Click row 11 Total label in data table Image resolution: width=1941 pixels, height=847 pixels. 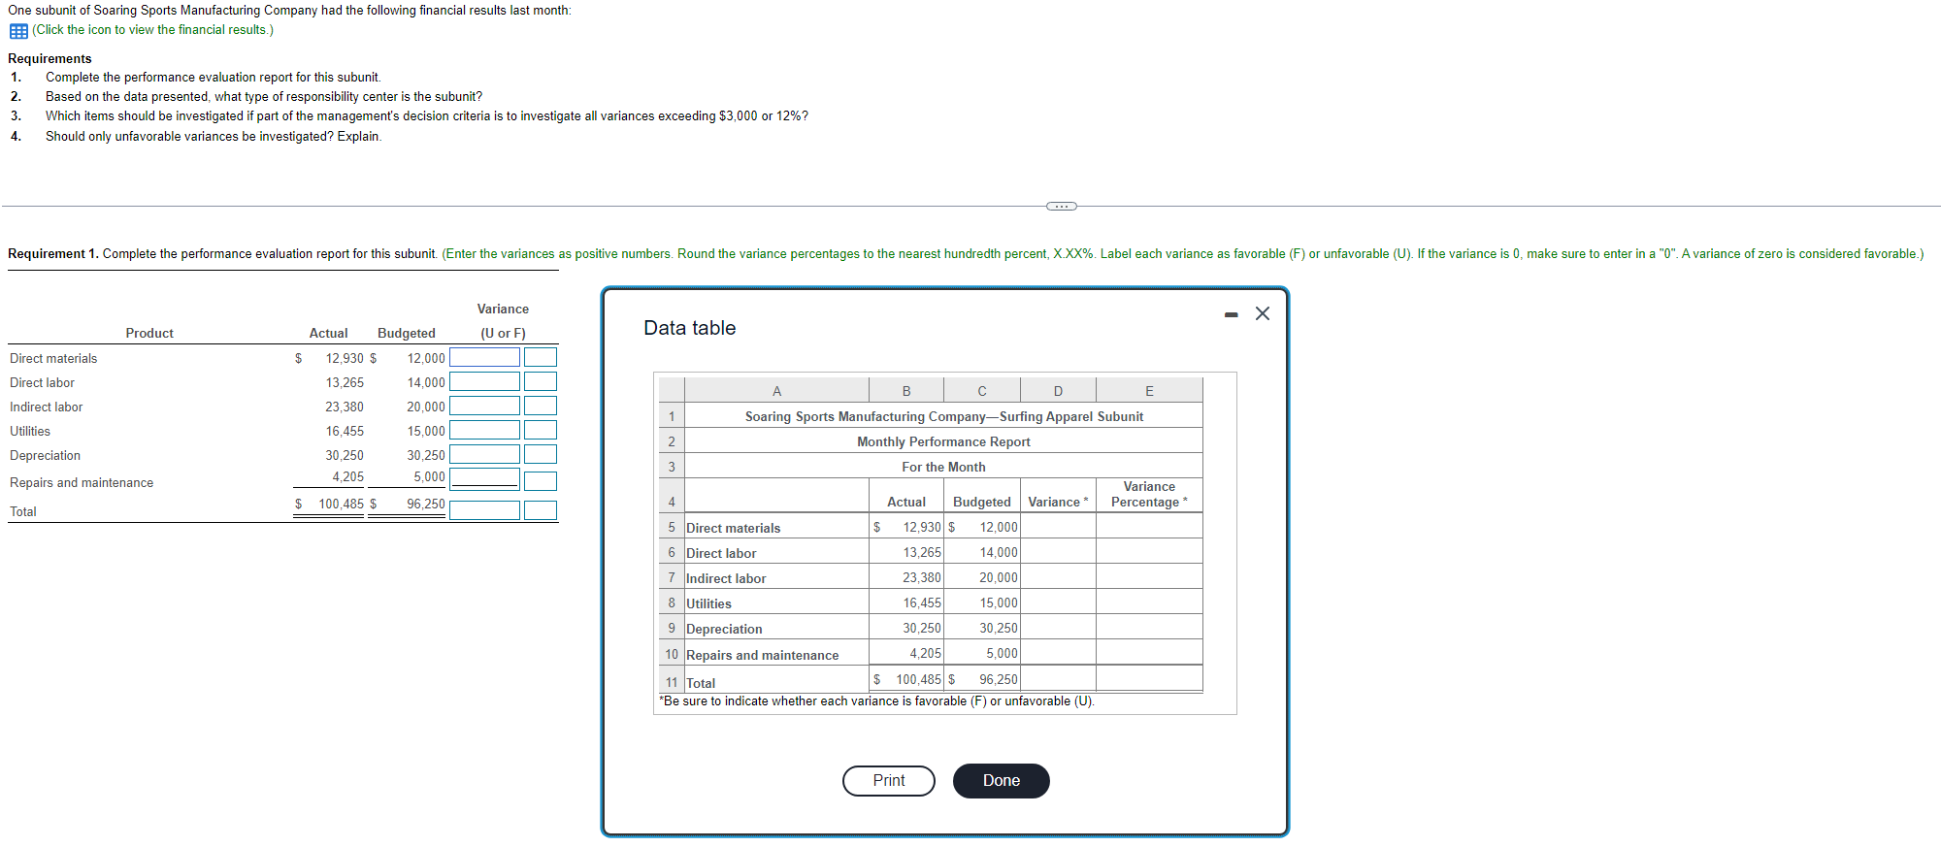pos(701,683)
